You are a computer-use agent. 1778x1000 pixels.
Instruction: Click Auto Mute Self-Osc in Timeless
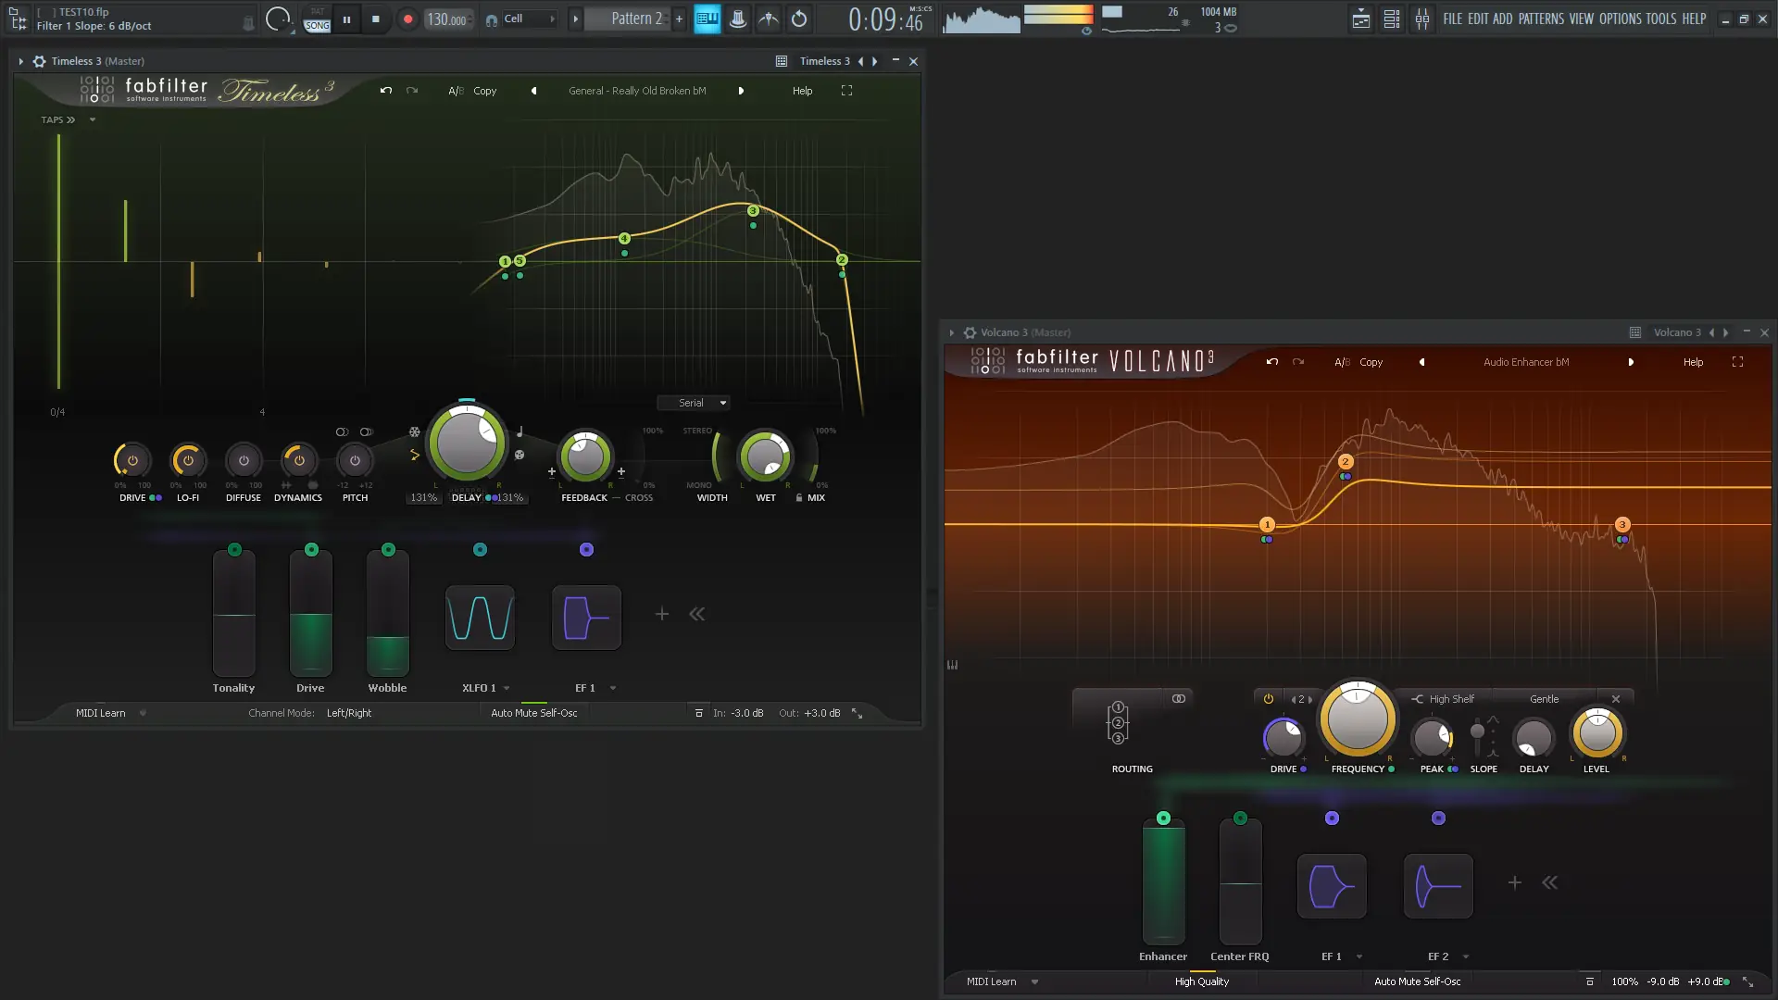pyautogui.click(x=533, y=713)
